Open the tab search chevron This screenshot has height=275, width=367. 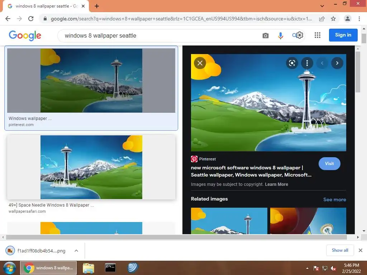(322, 6)
